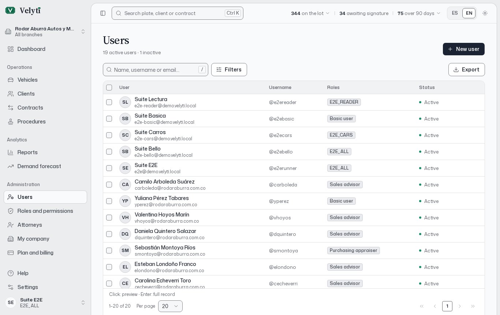Go to Roles and permissions
Viewport: 500px width, 315px height.
pyautogui.click(x=45, y=211)
